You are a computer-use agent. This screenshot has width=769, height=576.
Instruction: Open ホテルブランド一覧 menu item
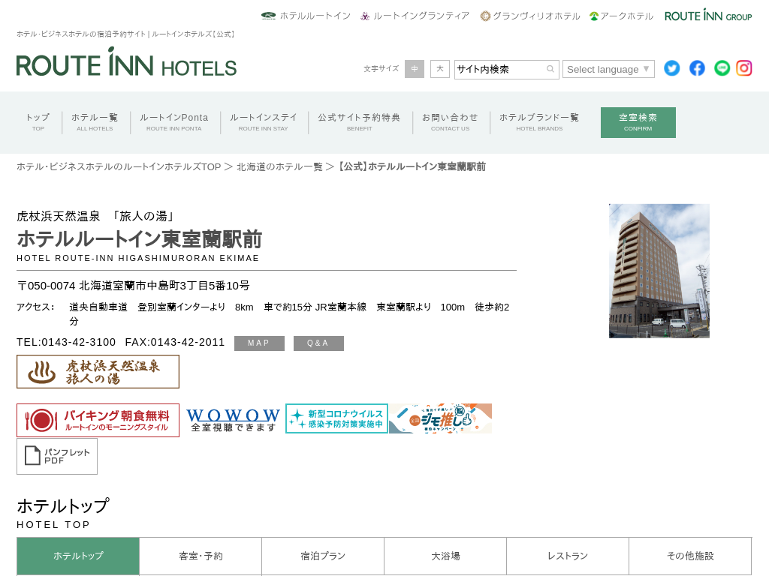click(539, 122)
